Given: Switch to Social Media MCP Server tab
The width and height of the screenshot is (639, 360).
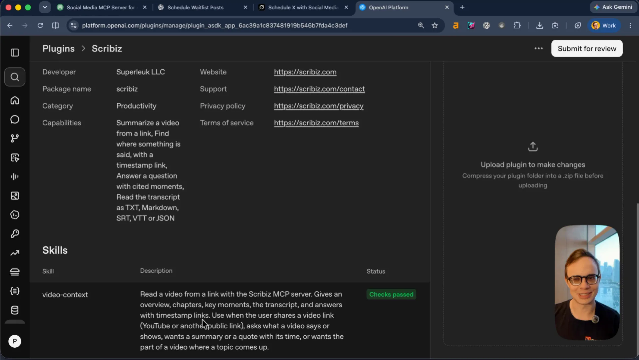Looking at the screenshot, I should (101, 7).
